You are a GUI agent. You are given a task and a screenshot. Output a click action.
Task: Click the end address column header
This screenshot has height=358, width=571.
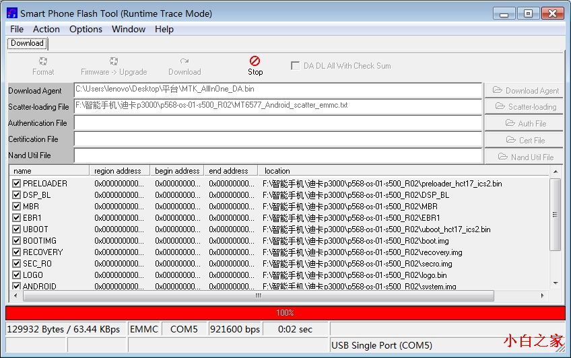230,171
